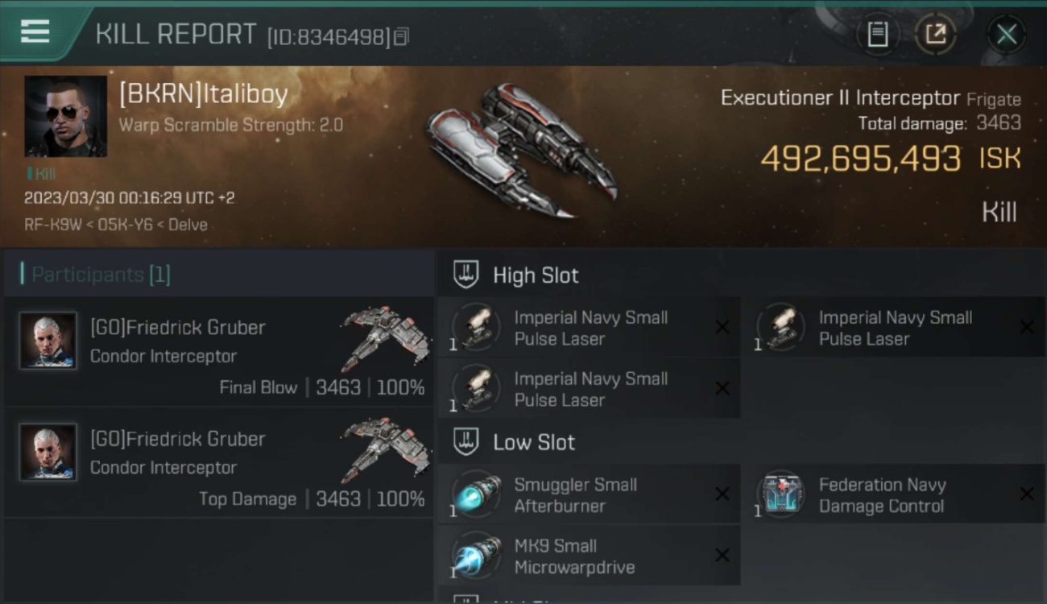The width and height of the screenshot is (1047, 604).
Task: Open Top Damage Friedrick Gruber entry
Action: [219, 463]
